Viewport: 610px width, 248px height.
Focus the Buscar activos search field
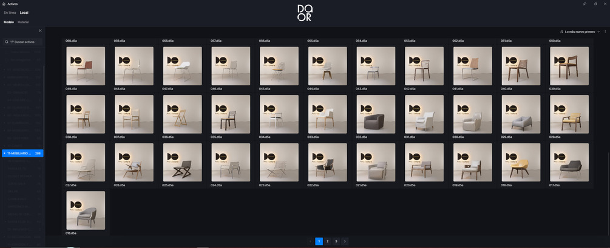coord(22,42)
